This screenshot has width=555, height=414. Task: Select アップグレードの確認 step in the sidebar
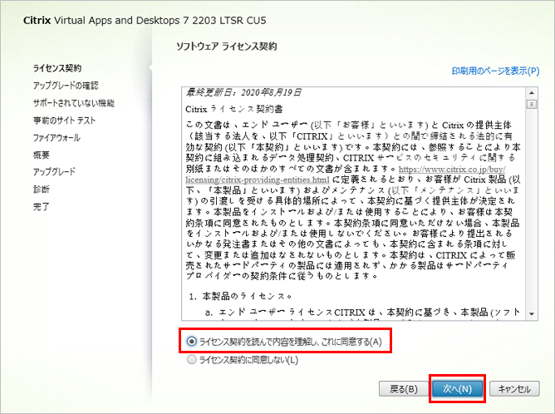[x=66, y=86]
